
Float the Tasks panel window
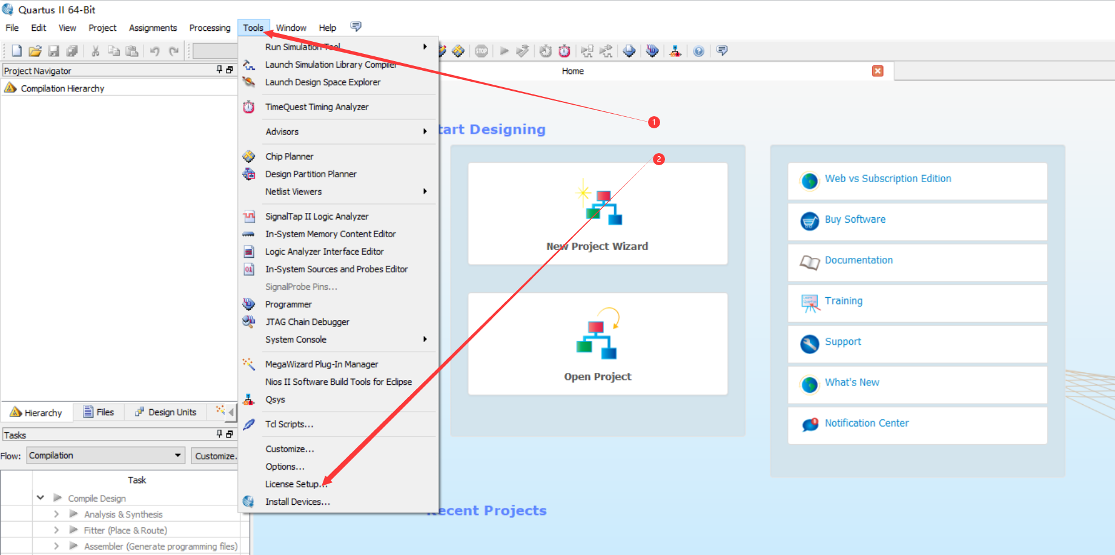tap(230, 434)
